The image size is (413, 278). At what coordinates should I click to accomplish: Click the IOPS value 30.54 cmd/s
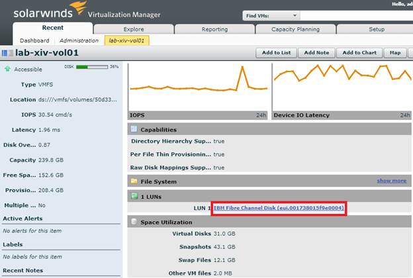click(55, 115)
